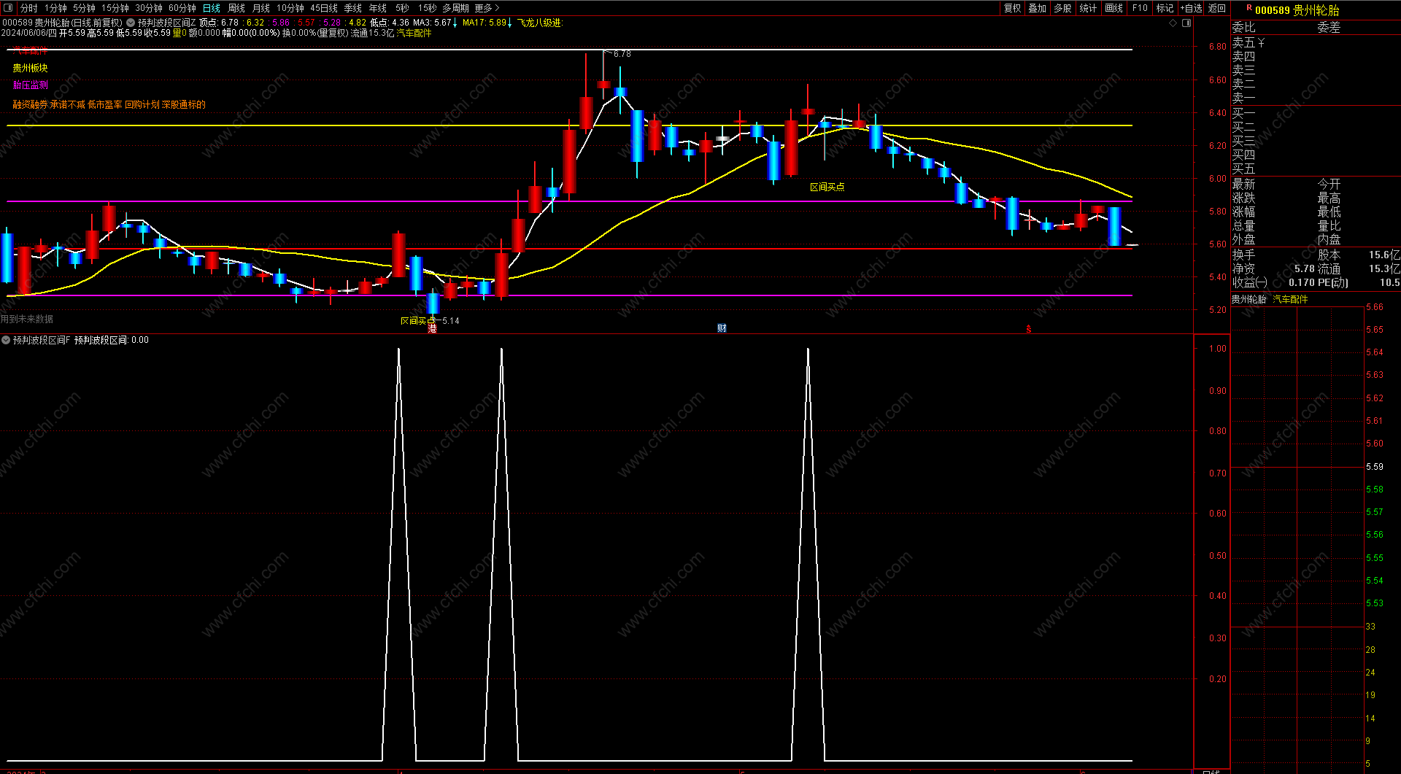Open the main chart indicator dropdown circle
This screenshot has width=1401, height=774.
coord(131,23)
